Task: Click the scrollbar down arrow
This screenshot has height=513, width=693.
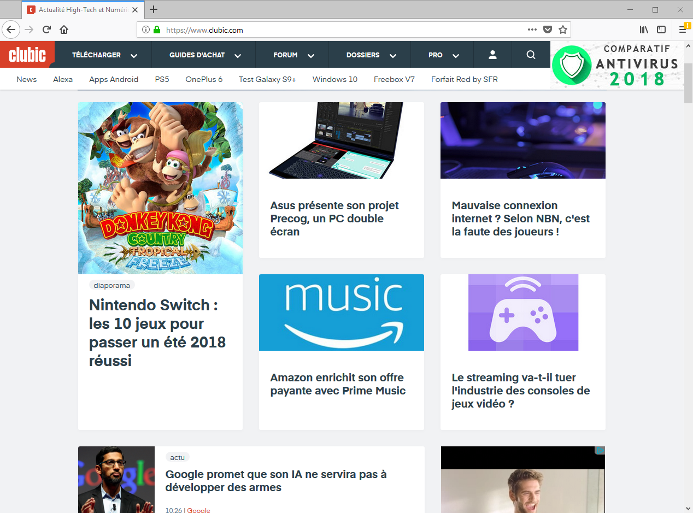Action: tap(688, 508)
